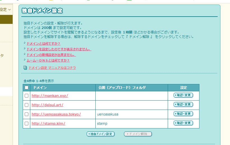Open help link ドメインを設定したのですが表示されません
The height and width of the screenshot is (145, 230).
coord(59,49)
